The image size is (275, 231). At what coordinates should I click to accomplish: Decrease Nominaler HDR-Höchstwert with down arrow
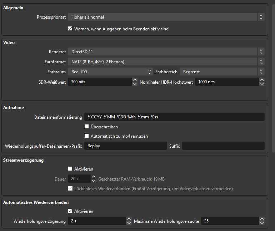coord(262,84)
